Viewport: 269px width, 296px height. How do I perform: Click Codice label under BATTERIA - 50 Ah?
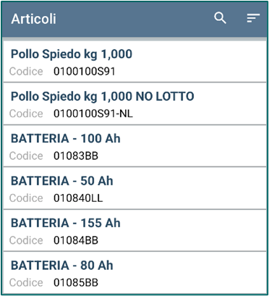click(26, 198)
